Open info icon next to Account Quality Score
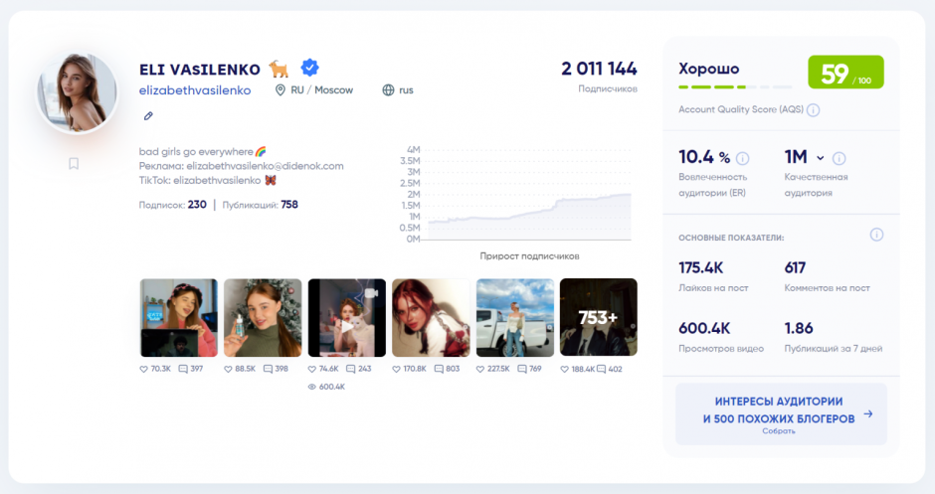This screenshot has width=935, height=494. pos(813,110)
